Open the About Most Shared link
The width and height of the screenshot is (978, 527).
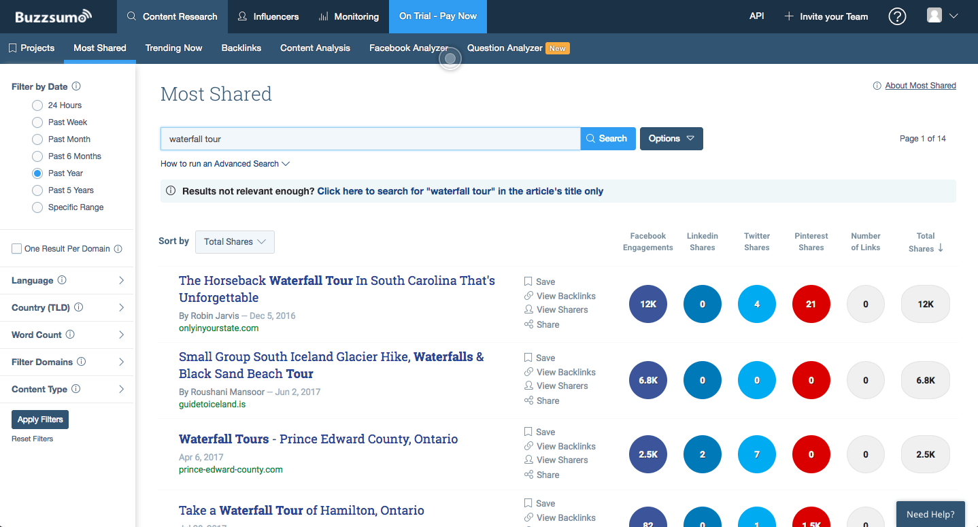click(x=920, y=86)
